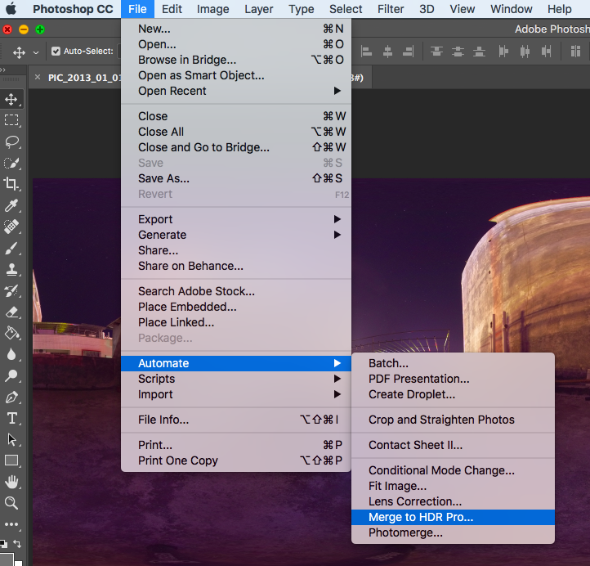Open the Filter menu
This screenshot has width=590, height=566.
[x=391, y=9]
